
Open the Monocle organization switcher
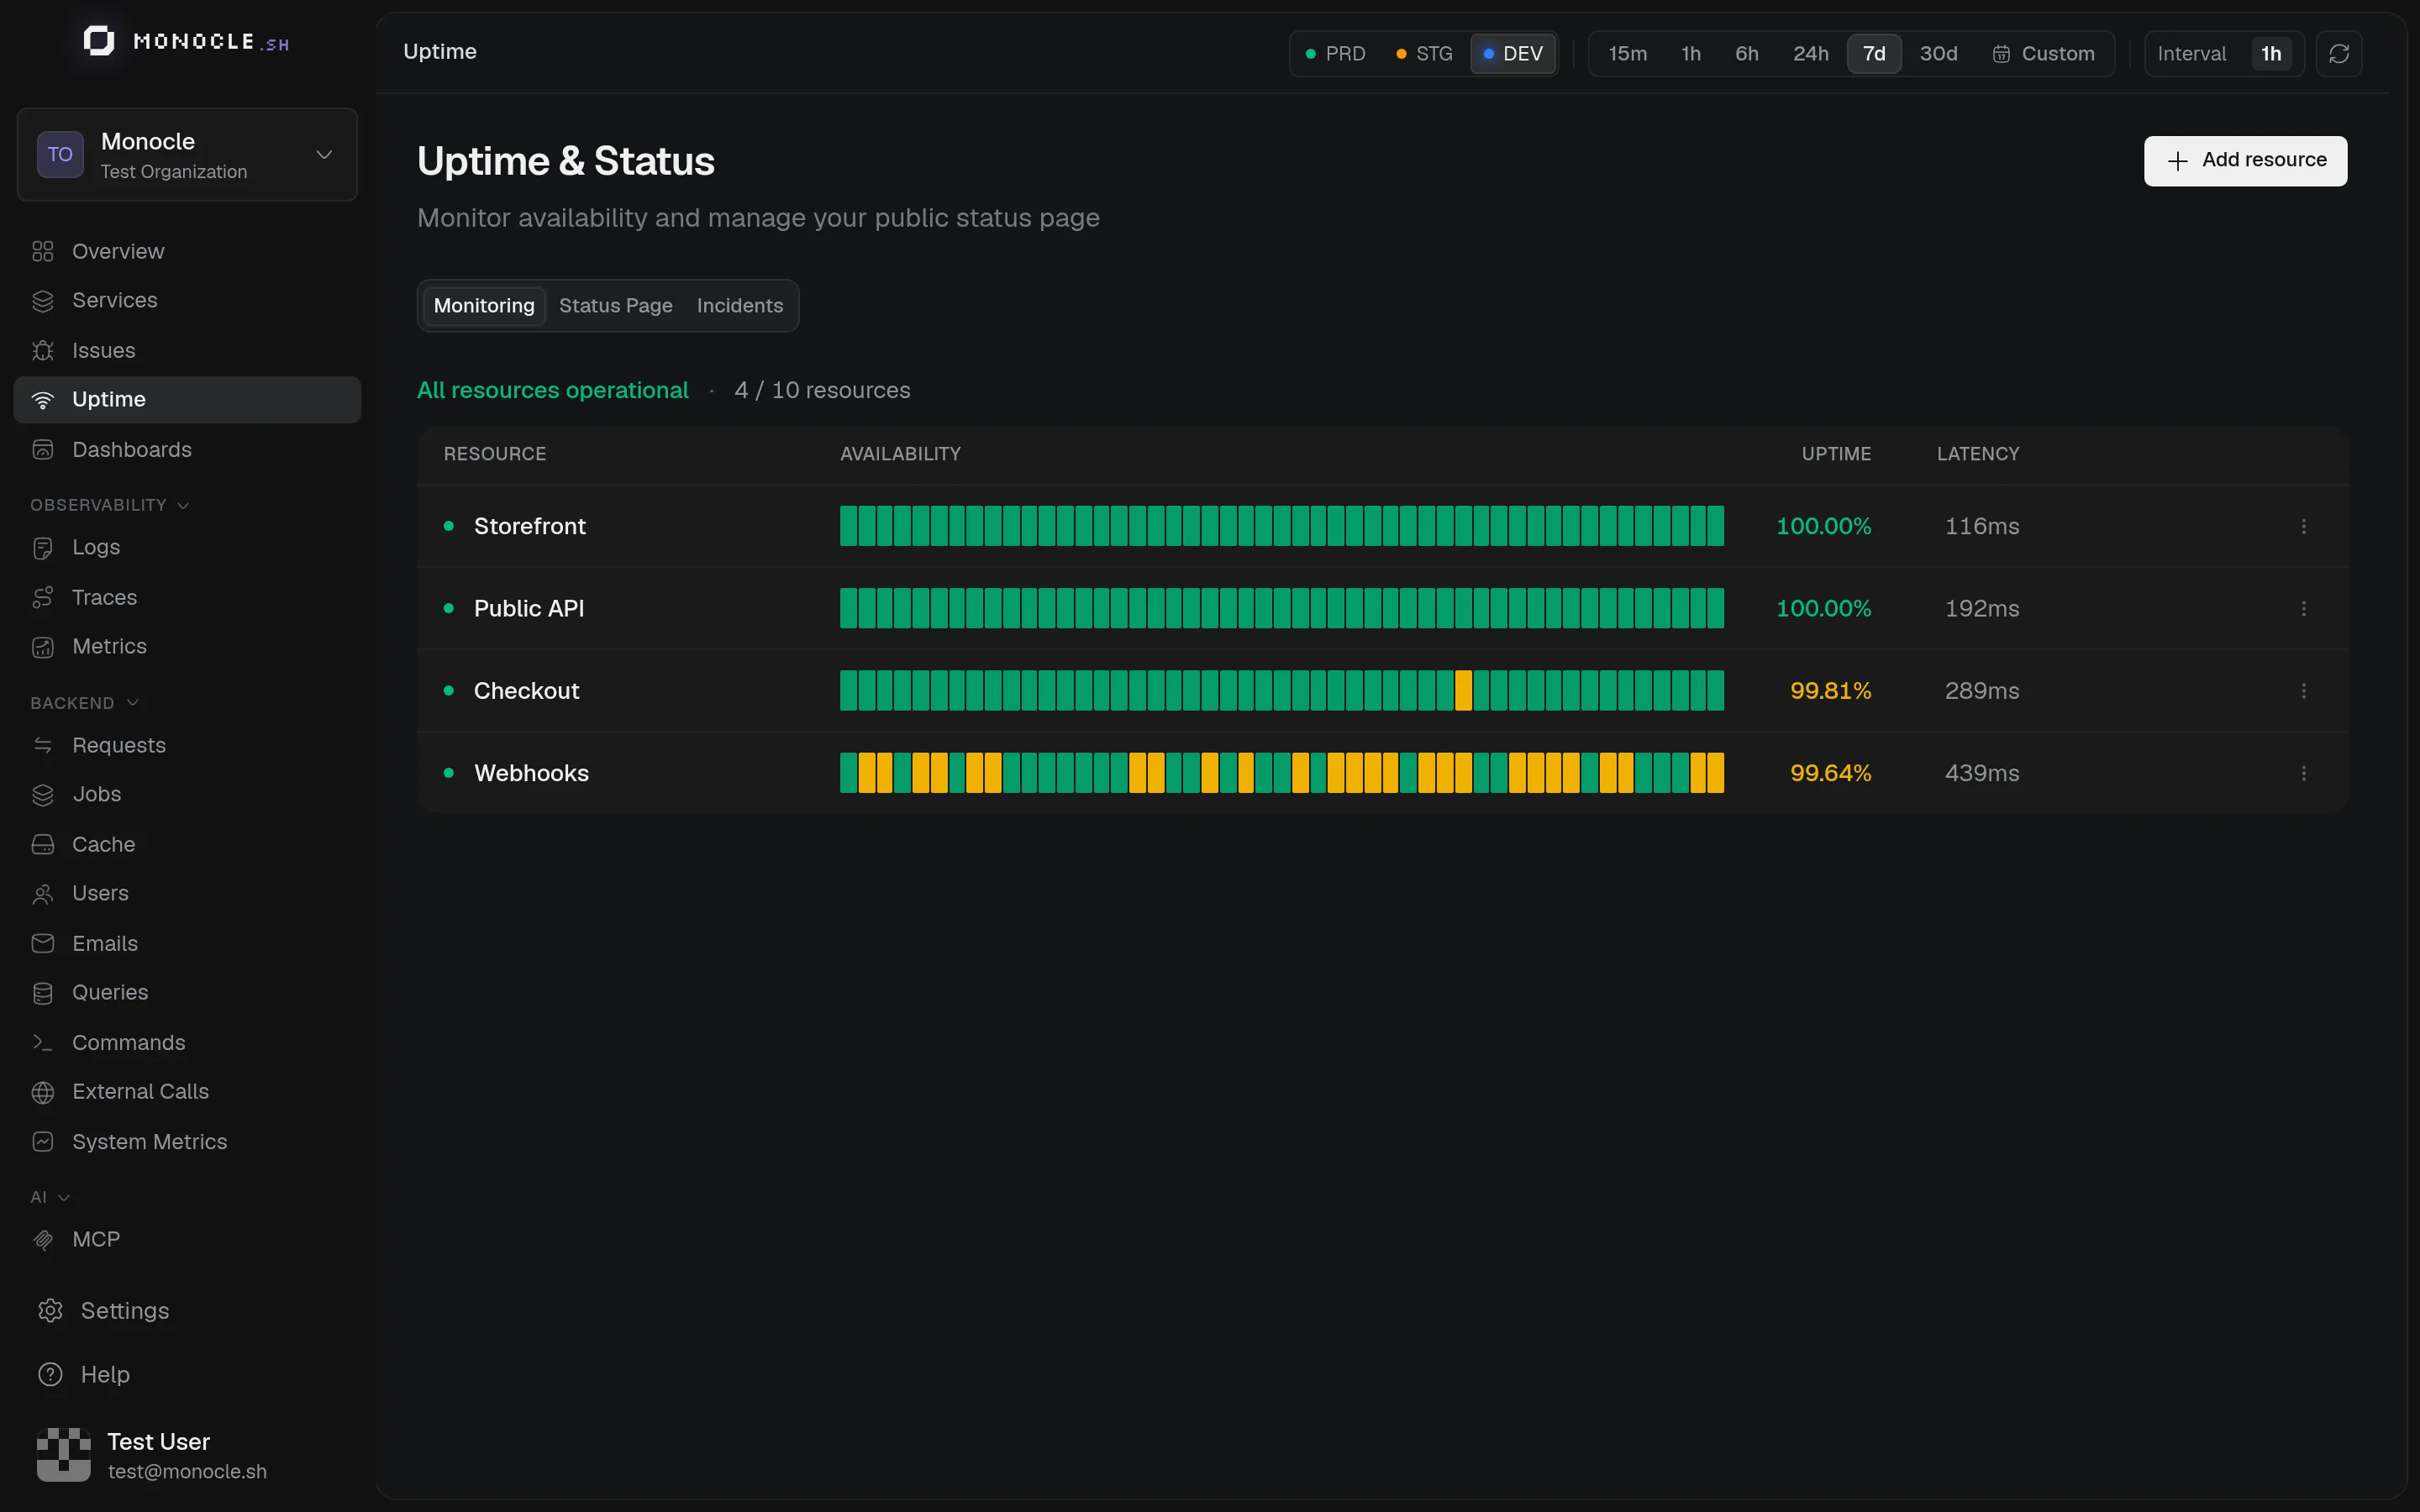(187, 155)
